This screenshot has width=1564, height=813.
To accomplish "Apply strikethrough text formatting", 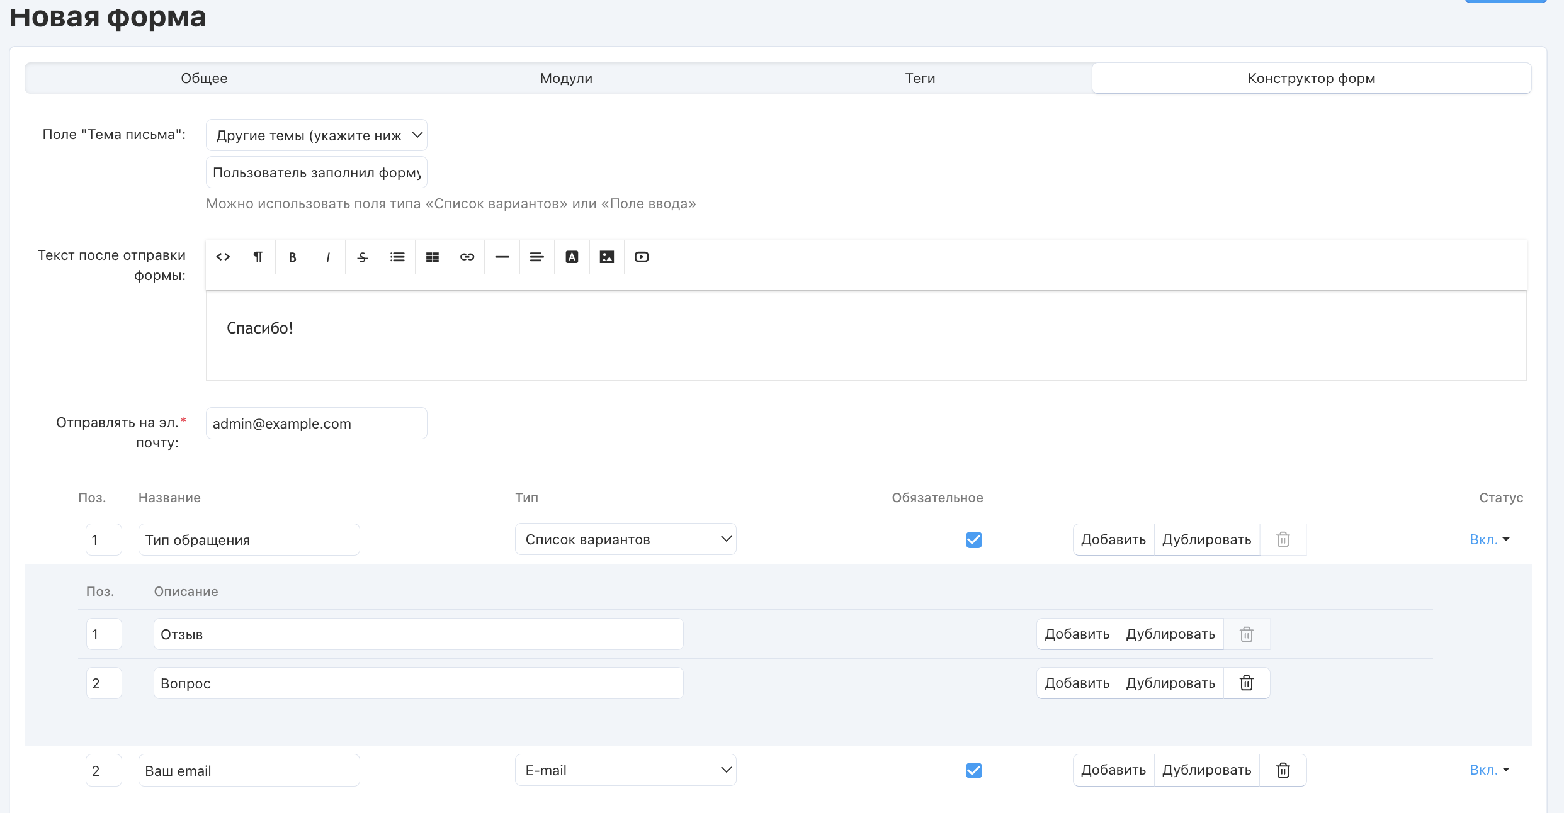I will click(362, 257).
